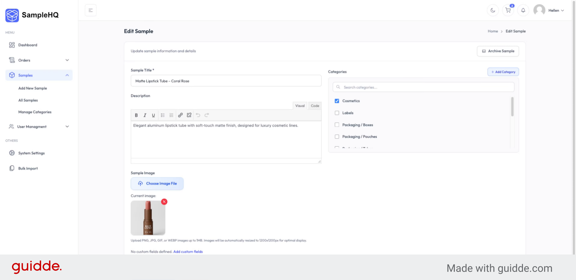Image resolution: width=576 pixels, height=280 pixels.
Task: Switch to the Code tab in the editor
Action: pyautogui.click(x=315, y=105)
